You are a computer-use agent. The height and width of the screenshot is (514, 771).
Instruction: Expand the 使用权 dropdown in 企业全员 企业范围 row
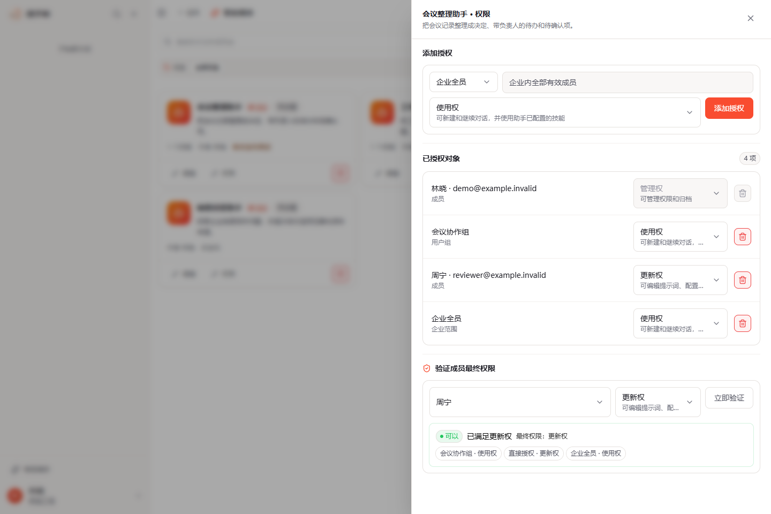[680, 323]
